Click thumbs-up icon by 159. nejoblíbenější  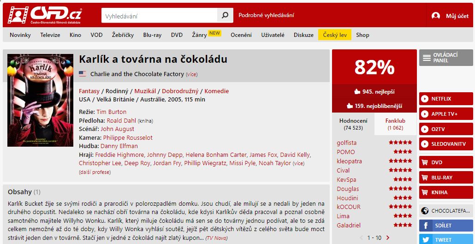click(350, 106)
